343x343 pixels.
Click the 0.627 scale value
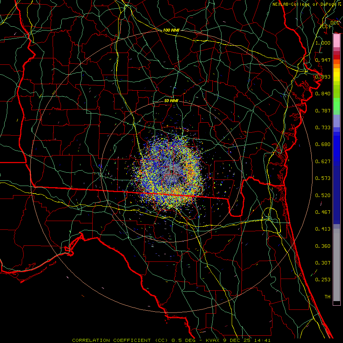[323, 162]
